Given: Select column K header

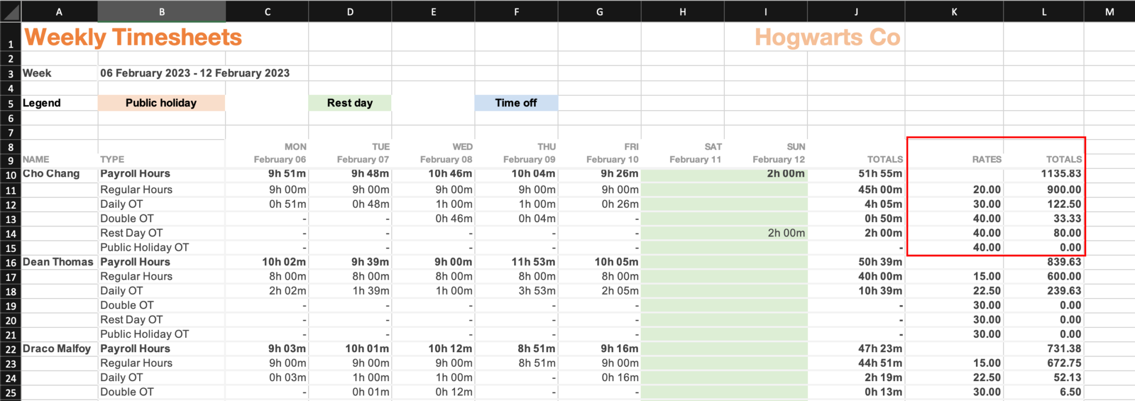Looking at the screenshot, I should click(x=954, y=12).
